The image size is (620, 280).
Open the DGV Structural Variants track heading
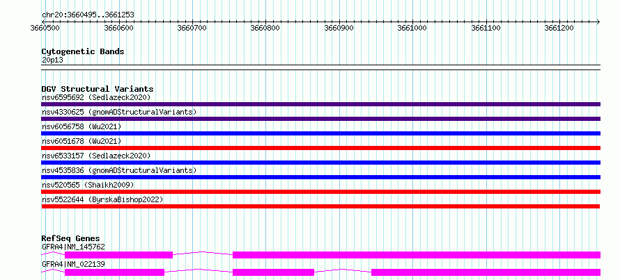point(98,89)
